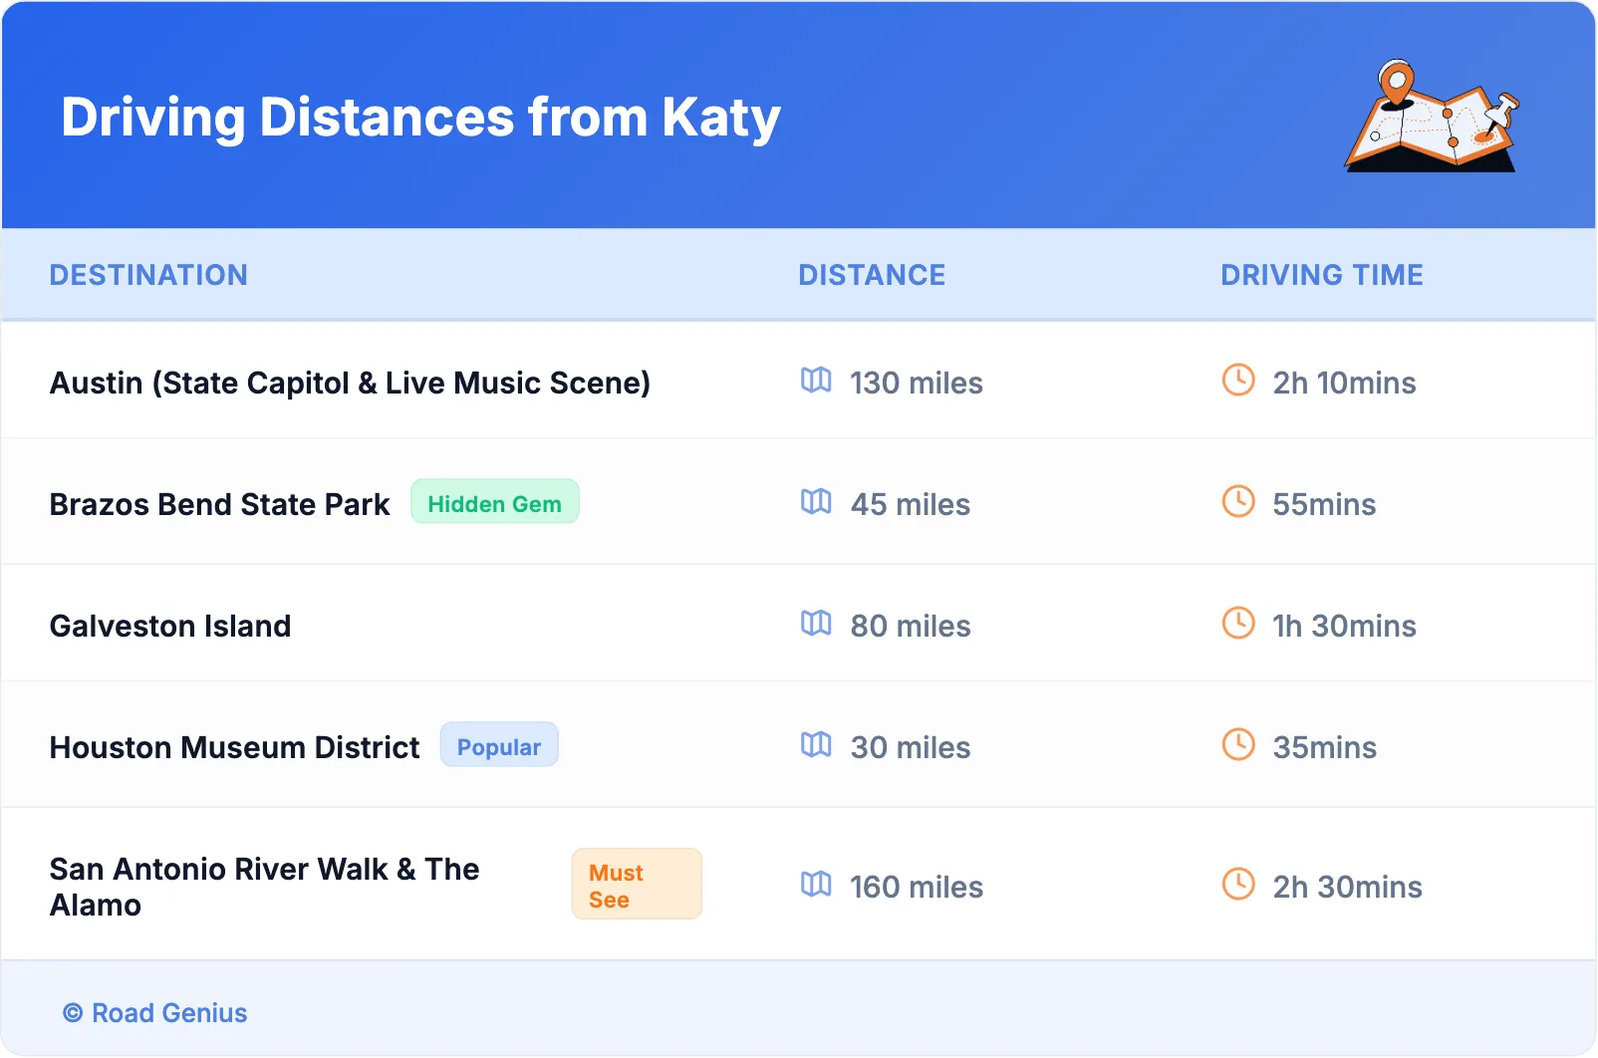The width and height of the screenshot is (1598, 1058).
Task: Click the map icon beside 80 miles
Action: (x=816, y=624)
